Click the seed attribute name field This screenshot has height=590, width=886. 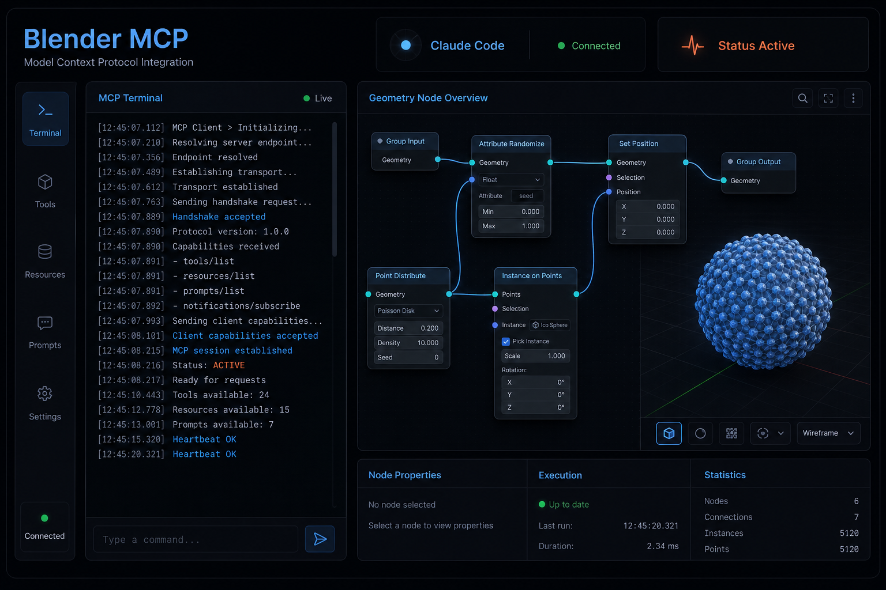[x=527, y=196]
